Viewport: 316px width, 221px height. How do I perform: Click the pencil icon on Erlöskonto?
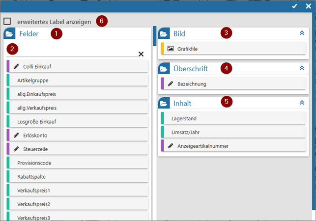[x=17, y=135]
